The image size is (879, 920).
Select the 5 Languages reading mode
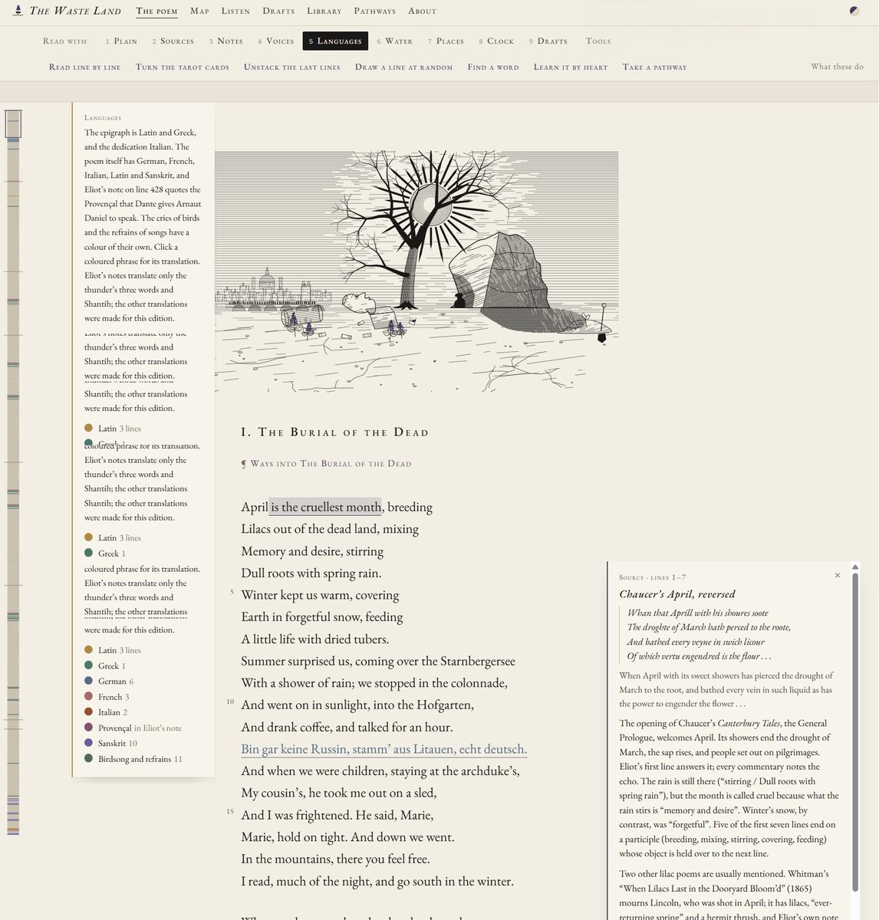(x=335, y=41)
